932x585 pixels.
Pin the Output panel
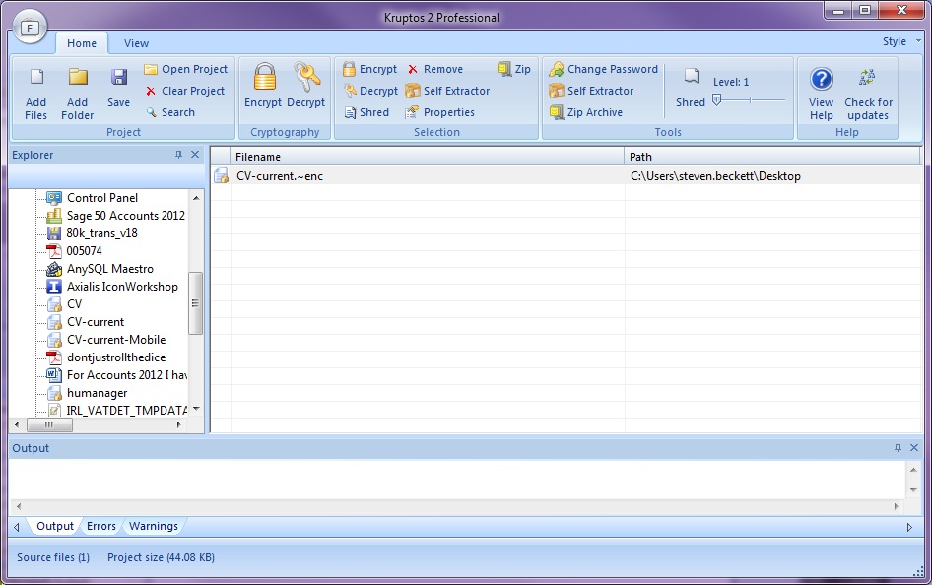click(x=898, y=448)
